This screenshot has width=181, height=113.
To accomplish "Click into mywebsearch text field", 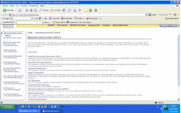I will coord(29,22).
